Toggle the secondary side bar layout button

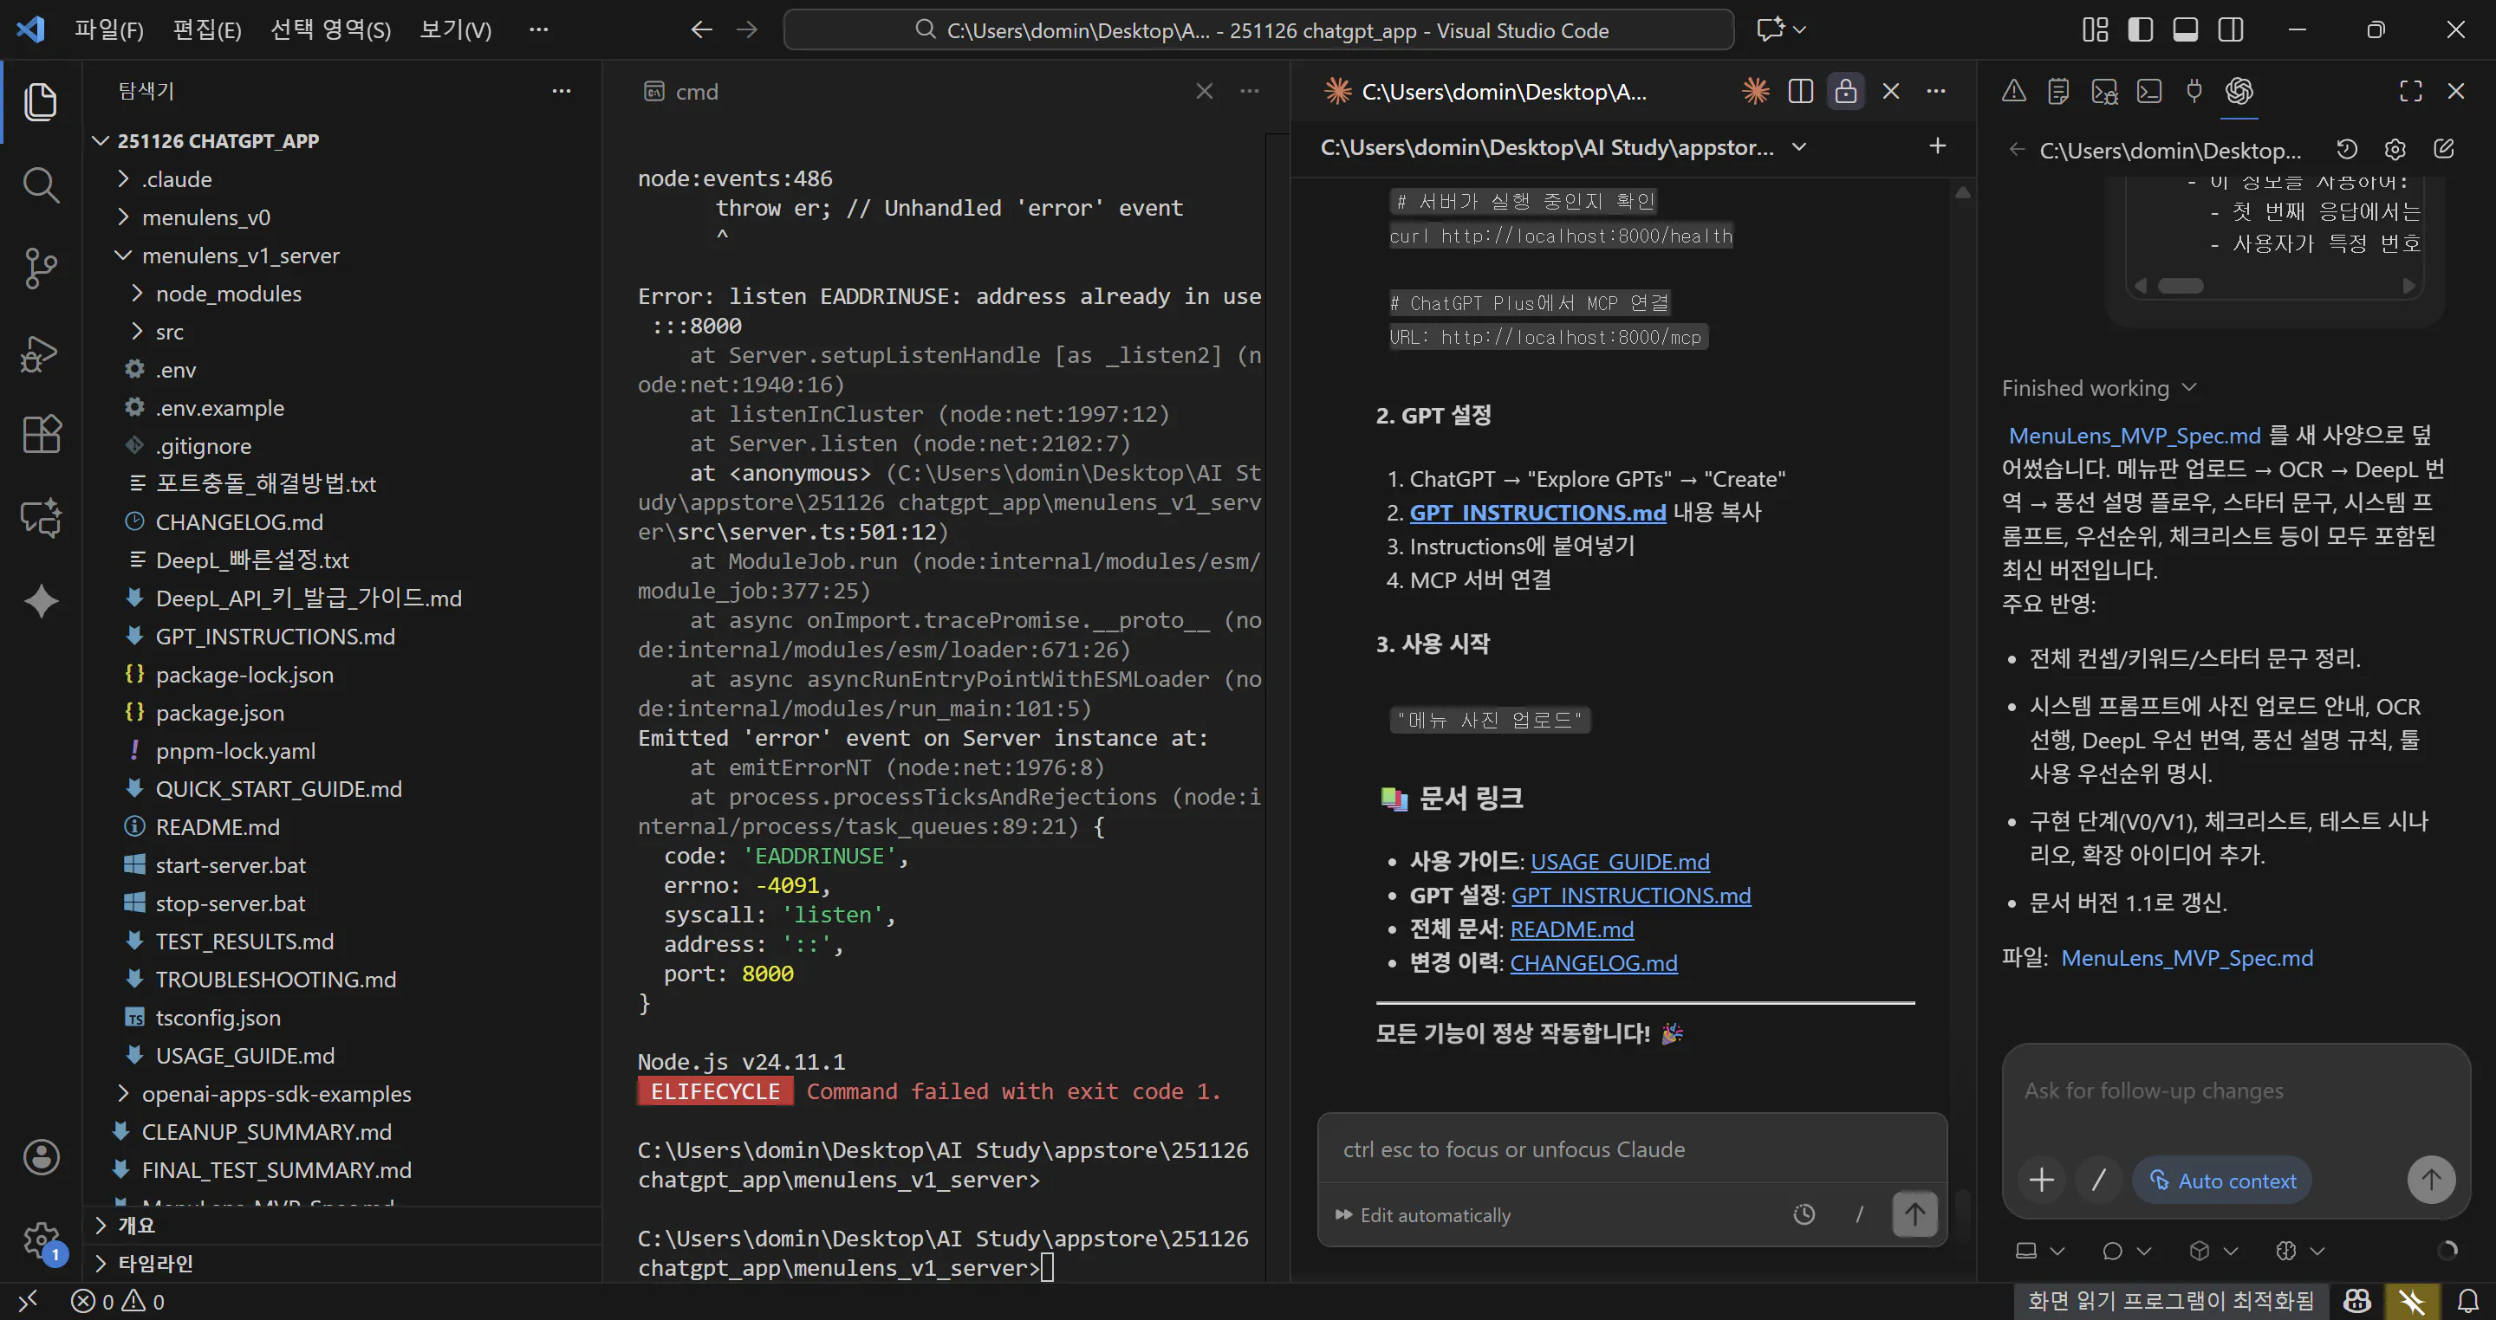pyautogui.click(x=2231, y=30)
